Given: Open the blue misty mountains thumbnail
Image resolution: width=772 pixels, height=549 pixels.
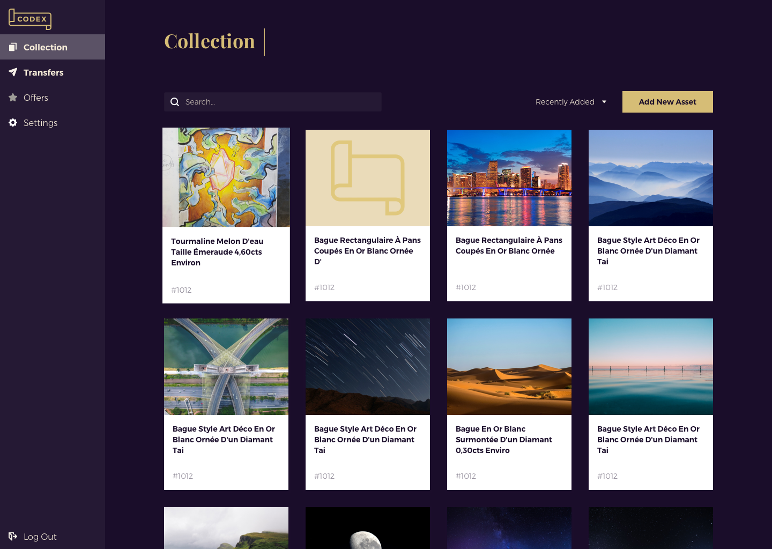Looking at the screenshot, I should (651, 178).
